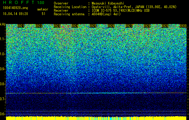The image size is (189, 120).
Task: Click the 0926 time marker label
Action: (111, 26)
